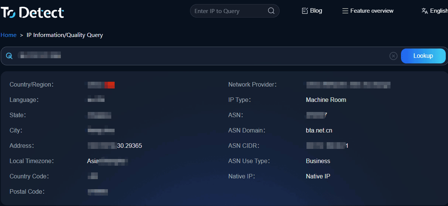Screen dimensions: 448x206
Task: Click inside the main IP lookup field
Action: 202,56
